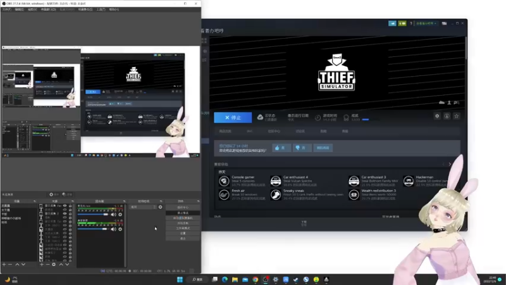Screen dimensions: 506x285
Task: Toggle lock on the 窗口采集 2 source
Action: (x=70, y=213)
